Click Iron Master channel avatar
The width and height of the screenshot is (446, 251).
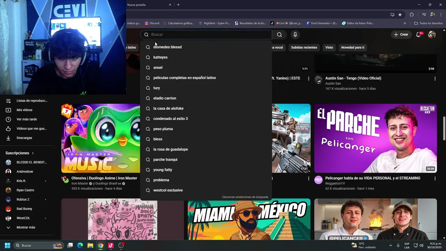tap(65, 180)
